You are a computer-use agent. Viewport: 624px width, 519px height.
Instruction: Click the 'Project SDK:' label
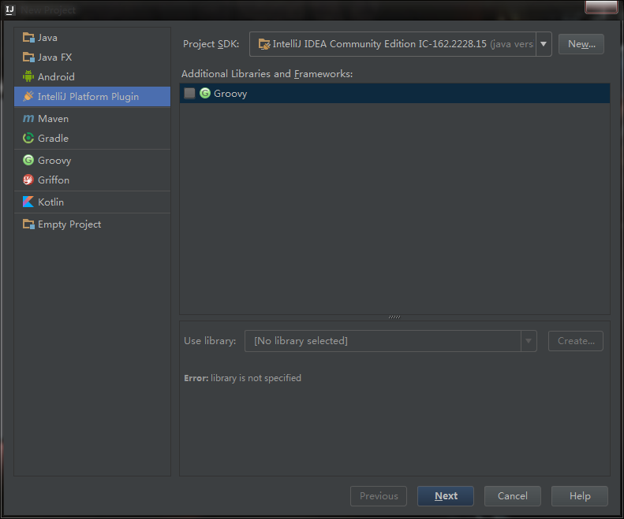pos(211,44)
